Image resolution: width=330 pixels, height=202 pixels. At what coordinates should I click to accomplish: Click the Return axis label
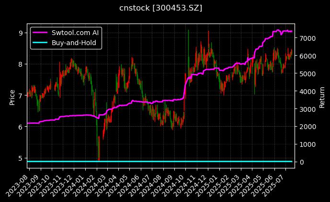click(x=322, y=96)
